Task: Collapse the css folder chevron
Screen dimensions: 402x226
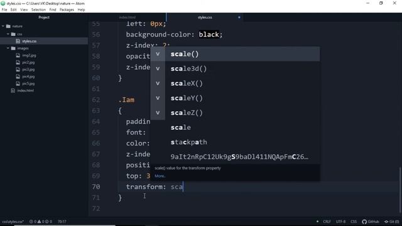Action: (x=8, y=34)
